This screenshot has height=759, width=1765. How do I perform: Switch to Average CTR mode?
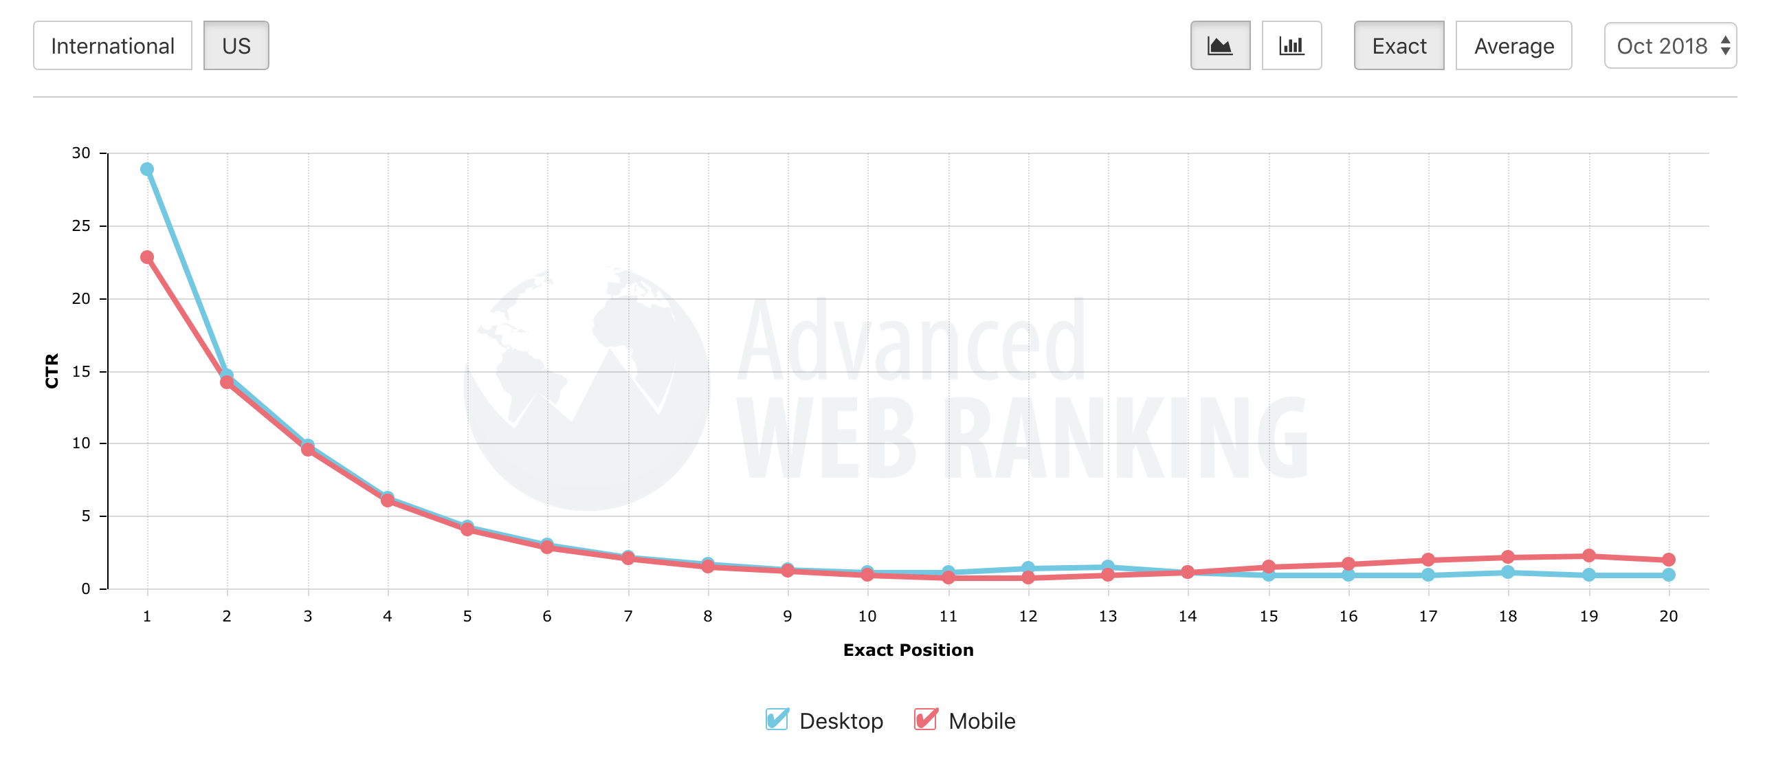(x=1516, y=45)
